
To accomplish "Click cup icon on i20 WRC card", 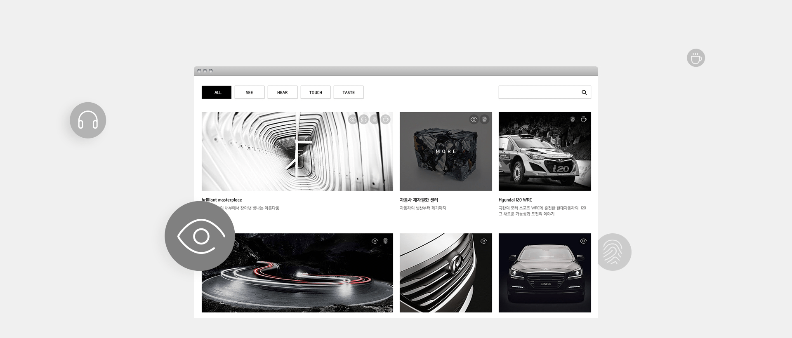I will [584, 120].
